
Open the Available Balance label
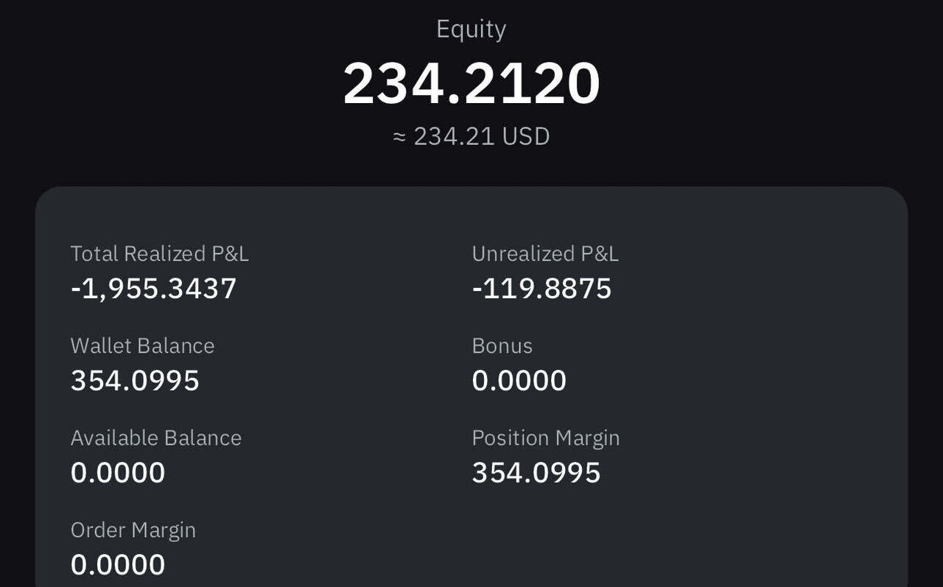156,438
